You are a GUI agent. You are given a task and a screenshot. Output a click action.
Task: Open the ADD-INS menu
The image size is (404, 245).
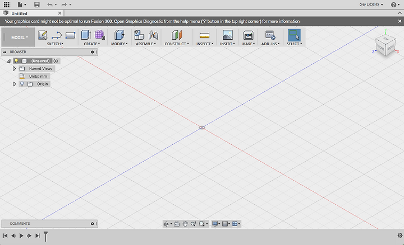coord(270,44)
